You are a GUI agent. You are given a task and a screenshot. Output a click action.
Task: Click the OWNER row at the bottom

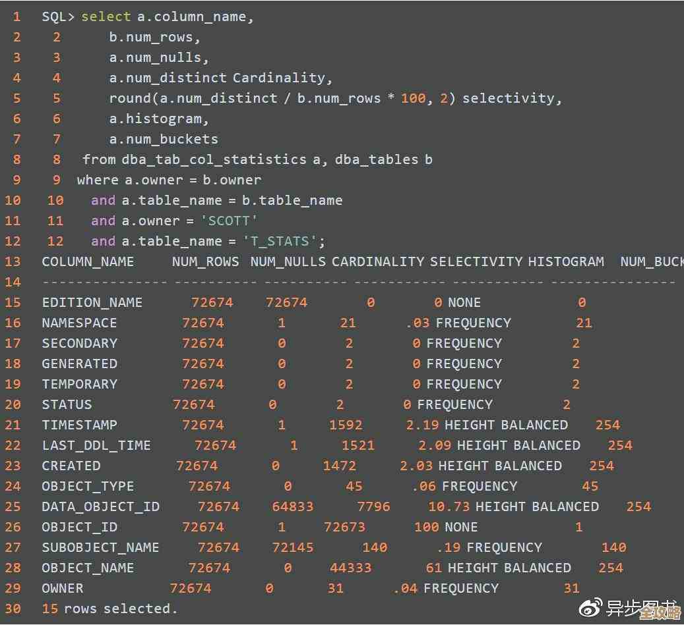[x=62, y=587]
